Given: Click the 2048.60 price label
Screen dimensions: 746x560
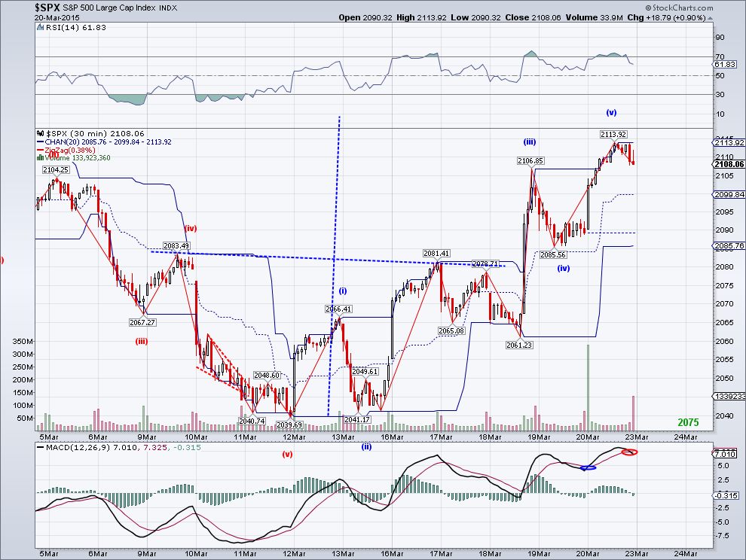Looking at the screenshot, I should 267,375.
